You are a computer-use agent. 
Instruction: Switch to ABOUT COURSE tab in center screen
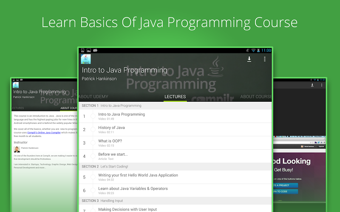(x=256, y=97)
